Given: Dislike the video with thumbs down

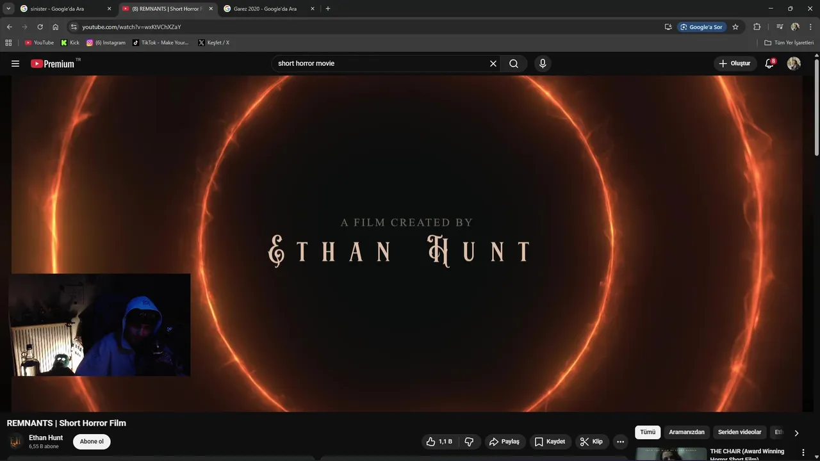Looking at the screenshot, I should pos(469,441).
